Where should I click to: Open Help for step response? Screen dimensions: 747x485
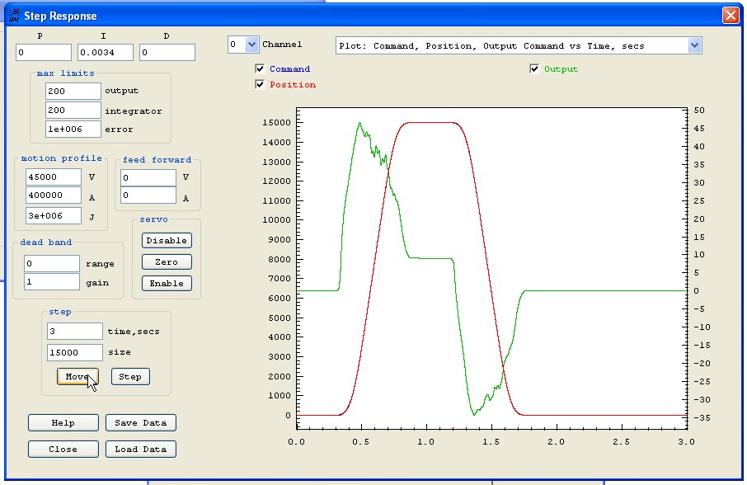[x=63, y=423]
